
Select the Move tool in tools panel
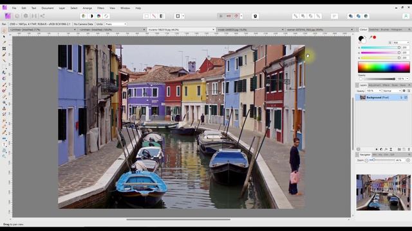point(5,37)
